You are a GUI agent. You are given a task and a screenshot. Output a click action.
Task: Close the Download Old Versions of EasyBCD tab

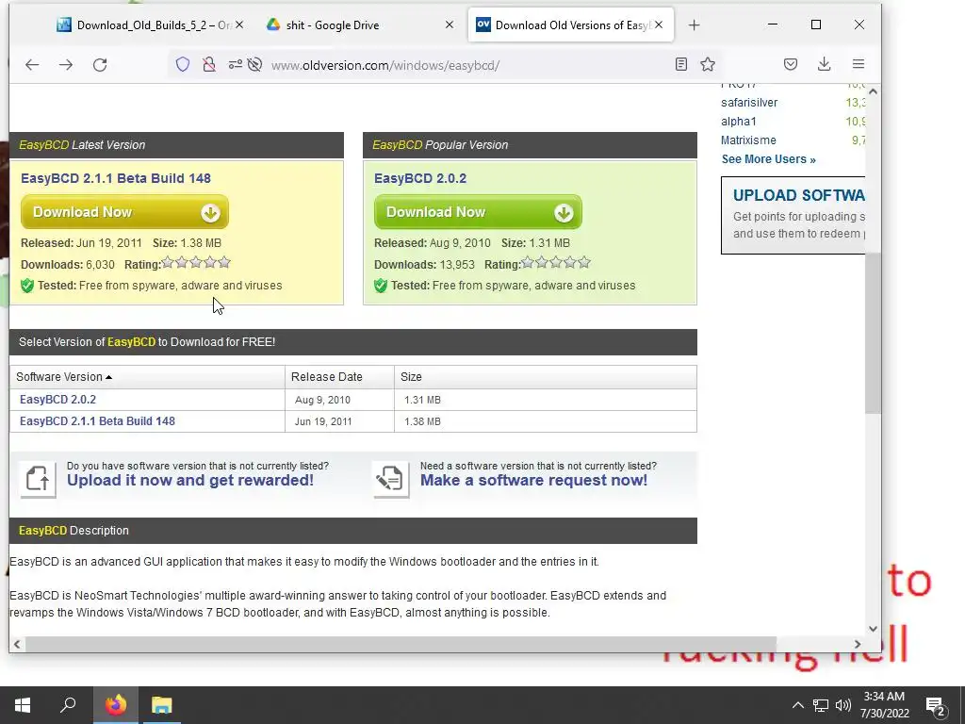click(659, 25)
